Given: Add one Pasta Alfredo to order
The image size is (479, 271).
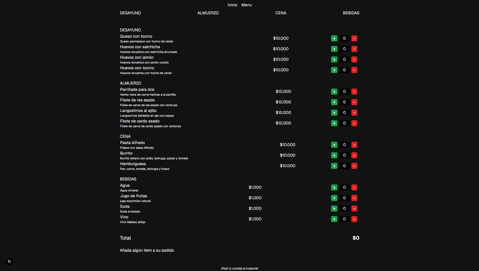Looking at the screenshot, I should click(x=334, y=145).
